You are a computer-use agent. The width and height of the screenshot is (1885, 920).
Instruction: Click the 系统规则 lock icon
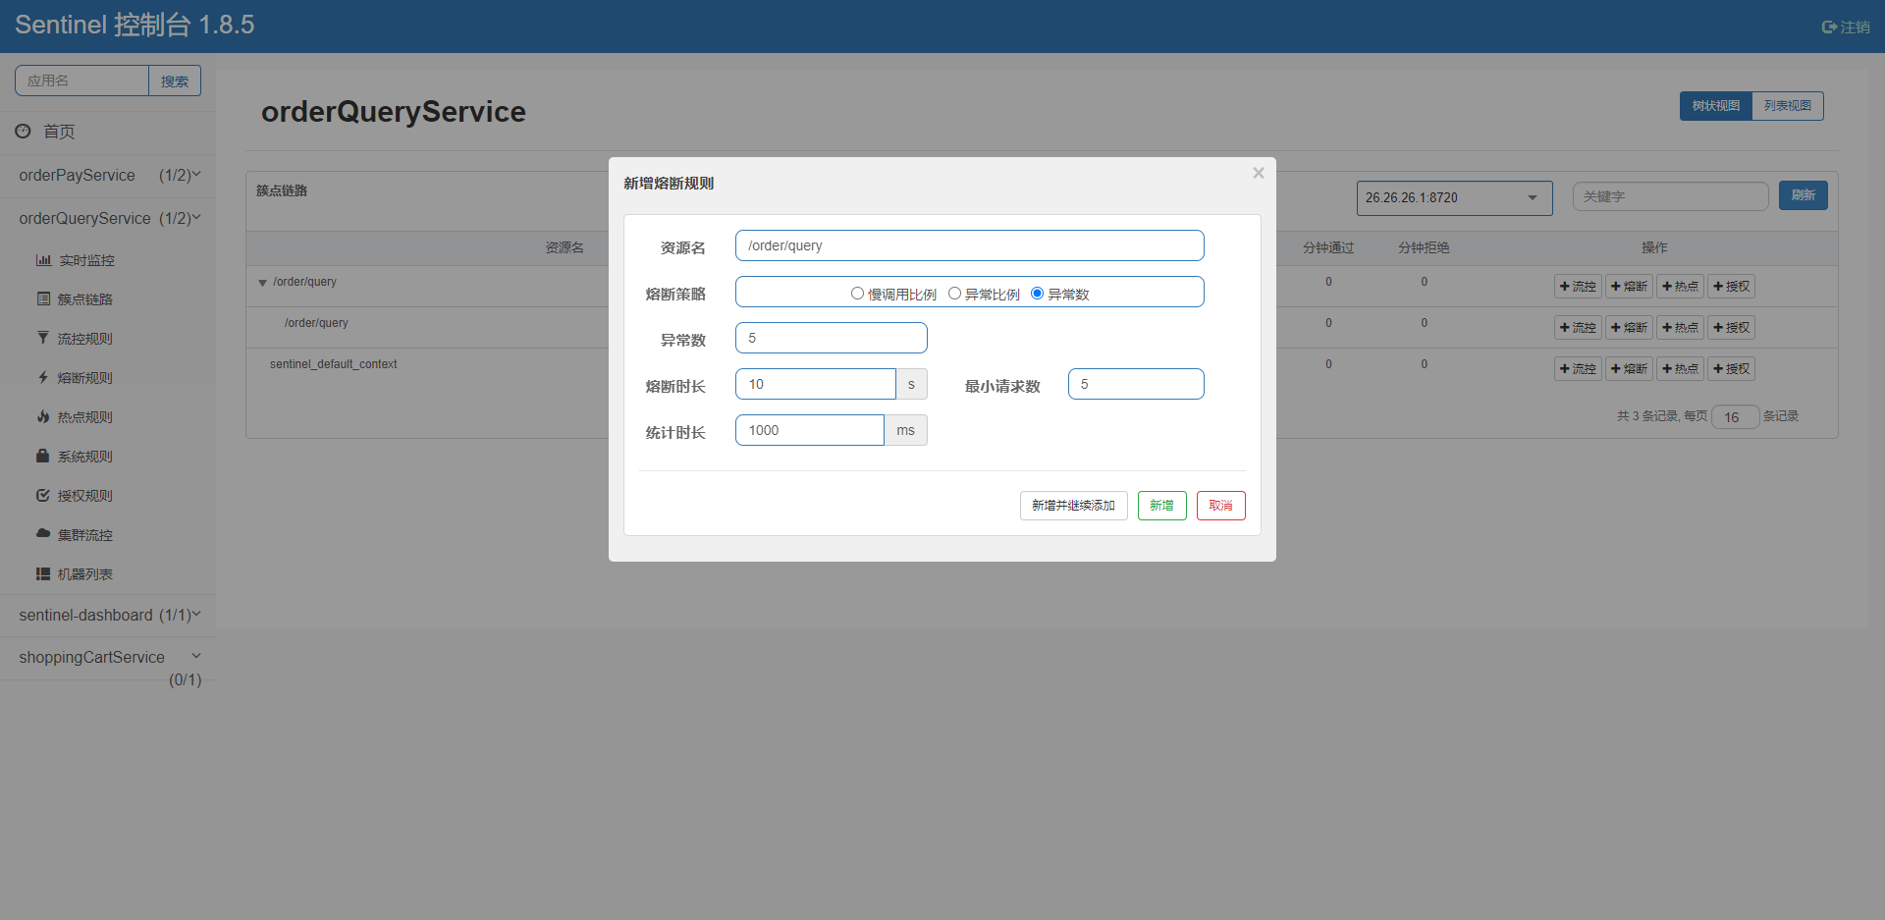[43, 456]
